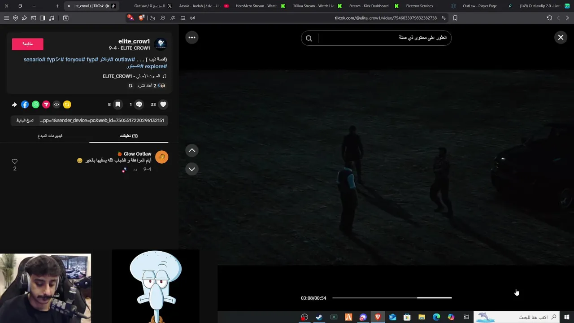Open the three-dots video options menu
The image size is (574, 323).
pos(192,37)
